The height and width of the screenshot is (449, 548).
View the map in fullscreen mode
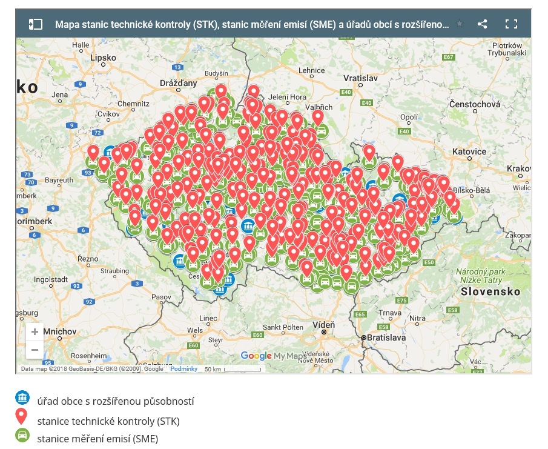tap(511, 24)
